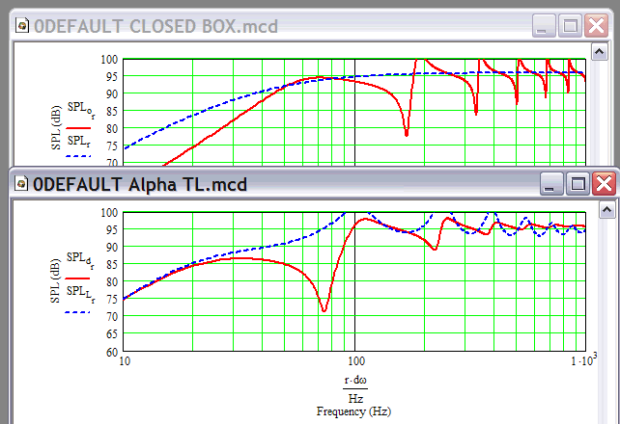Click the y-axis tick label 80 in the Alpha TL plot

(112, 282)
